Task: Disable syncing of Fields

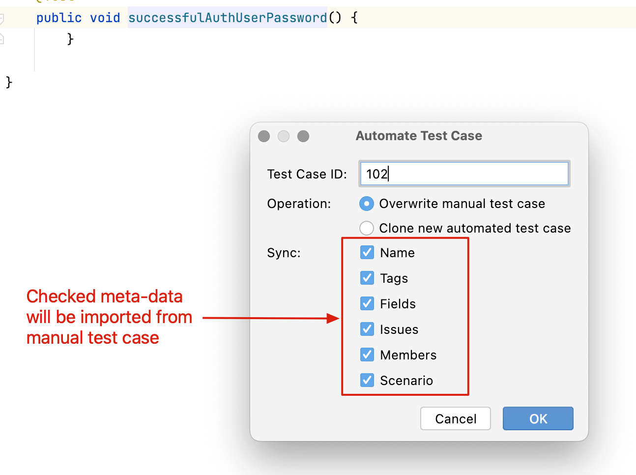Action: (367, 304)
